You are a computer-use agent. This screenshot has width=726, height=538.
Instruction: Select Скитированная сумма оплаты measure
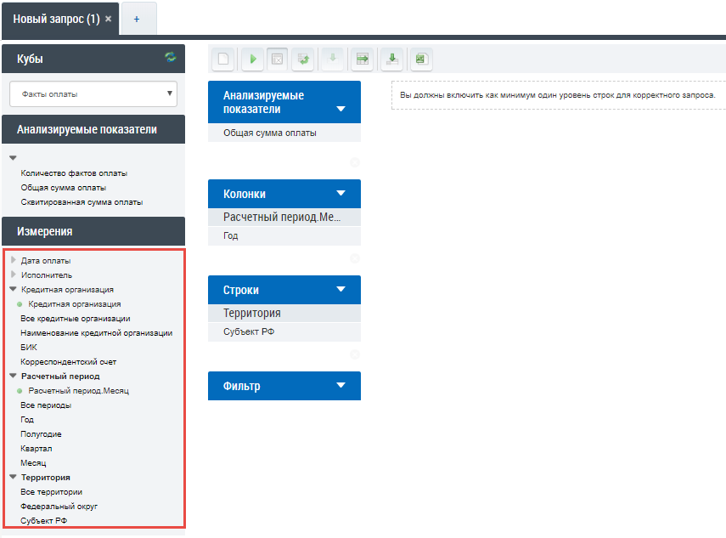pyautogui.click(x=82, y=202)
